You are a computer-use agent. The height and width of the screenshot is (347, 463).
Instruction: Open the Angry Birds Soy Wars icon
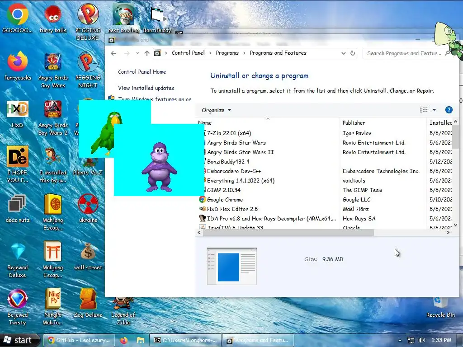coord(53,70)
